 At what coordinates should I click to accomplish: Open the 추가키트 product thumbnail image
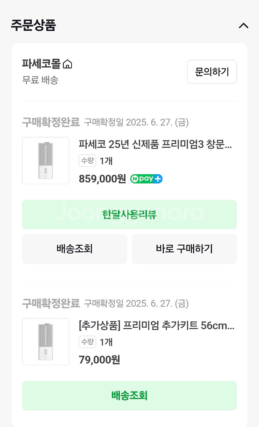pos(45,342)
